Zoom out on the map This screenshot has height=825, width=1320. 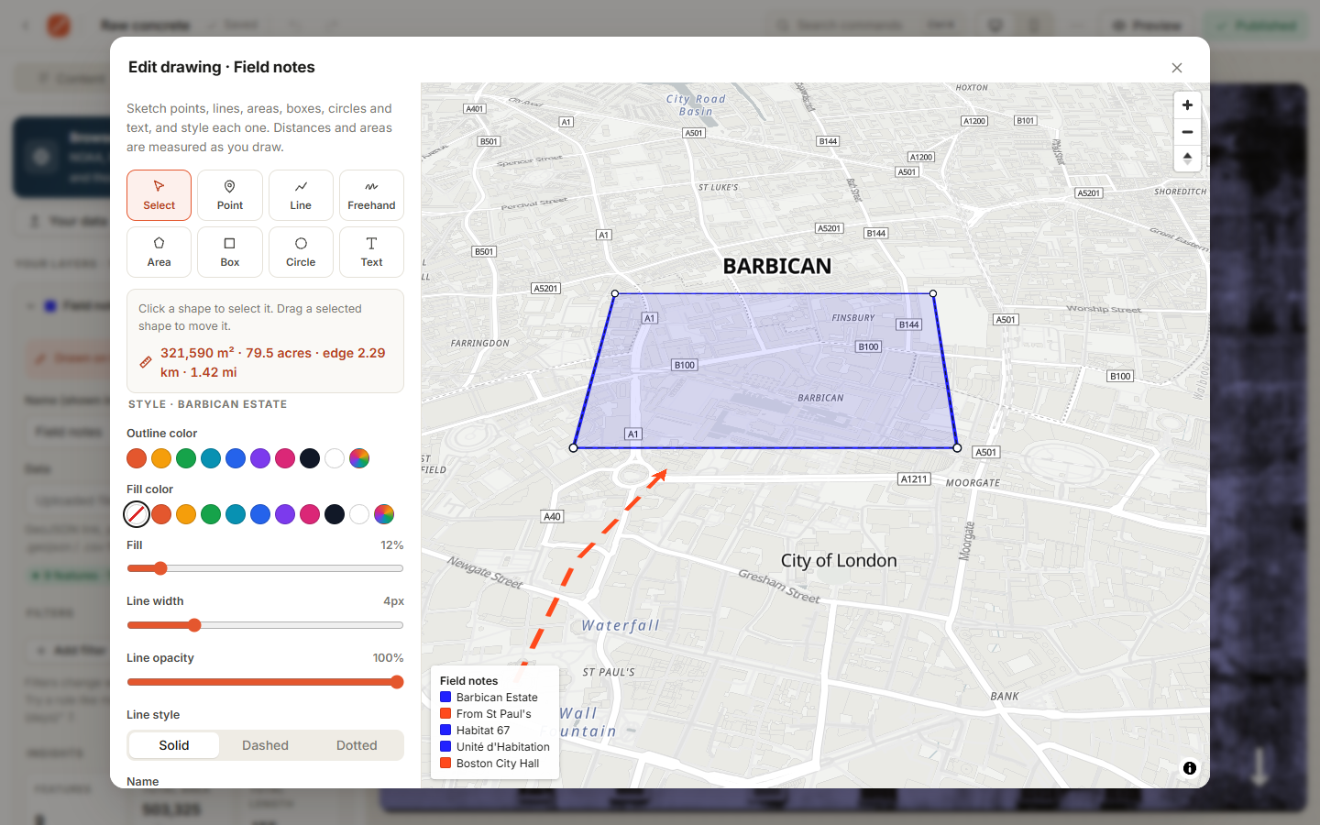click(1187, 132)
